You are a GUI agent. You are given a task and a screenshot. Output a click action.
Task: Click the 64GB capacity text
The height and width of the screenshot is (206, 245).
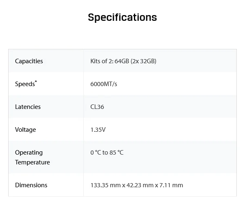pos(122,61)
